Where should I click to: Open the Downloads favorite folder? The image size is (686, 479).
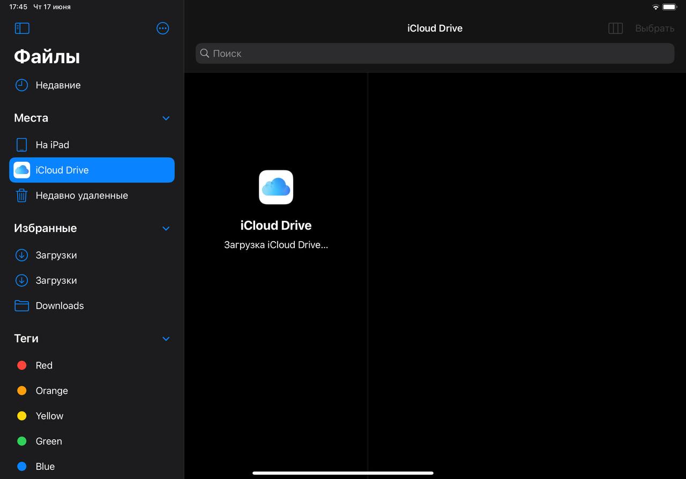click(x=92, y=305)
